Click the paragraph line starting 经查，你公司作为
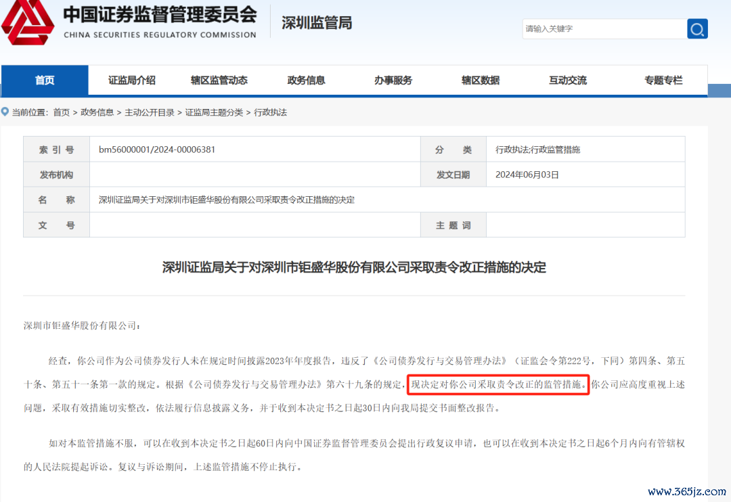This screenshot has height=502, width=731. point(366,361)
